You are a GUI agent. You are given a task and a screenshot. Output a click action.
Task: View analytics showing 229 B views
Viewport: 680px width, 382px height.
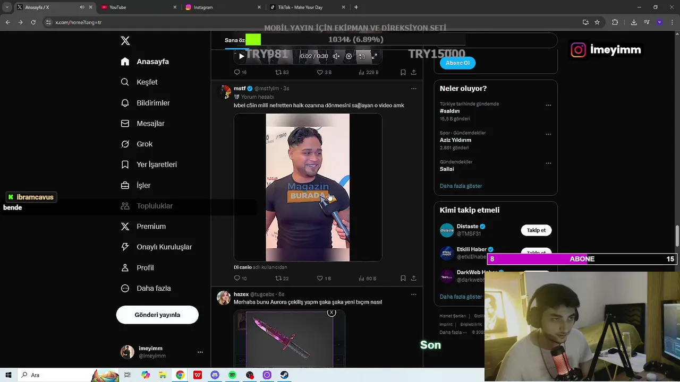368,72
